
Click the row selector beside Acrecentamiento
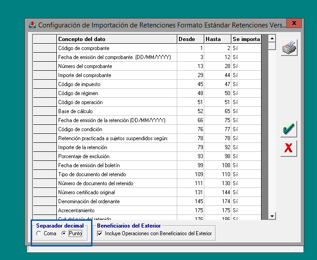[45, 210]
